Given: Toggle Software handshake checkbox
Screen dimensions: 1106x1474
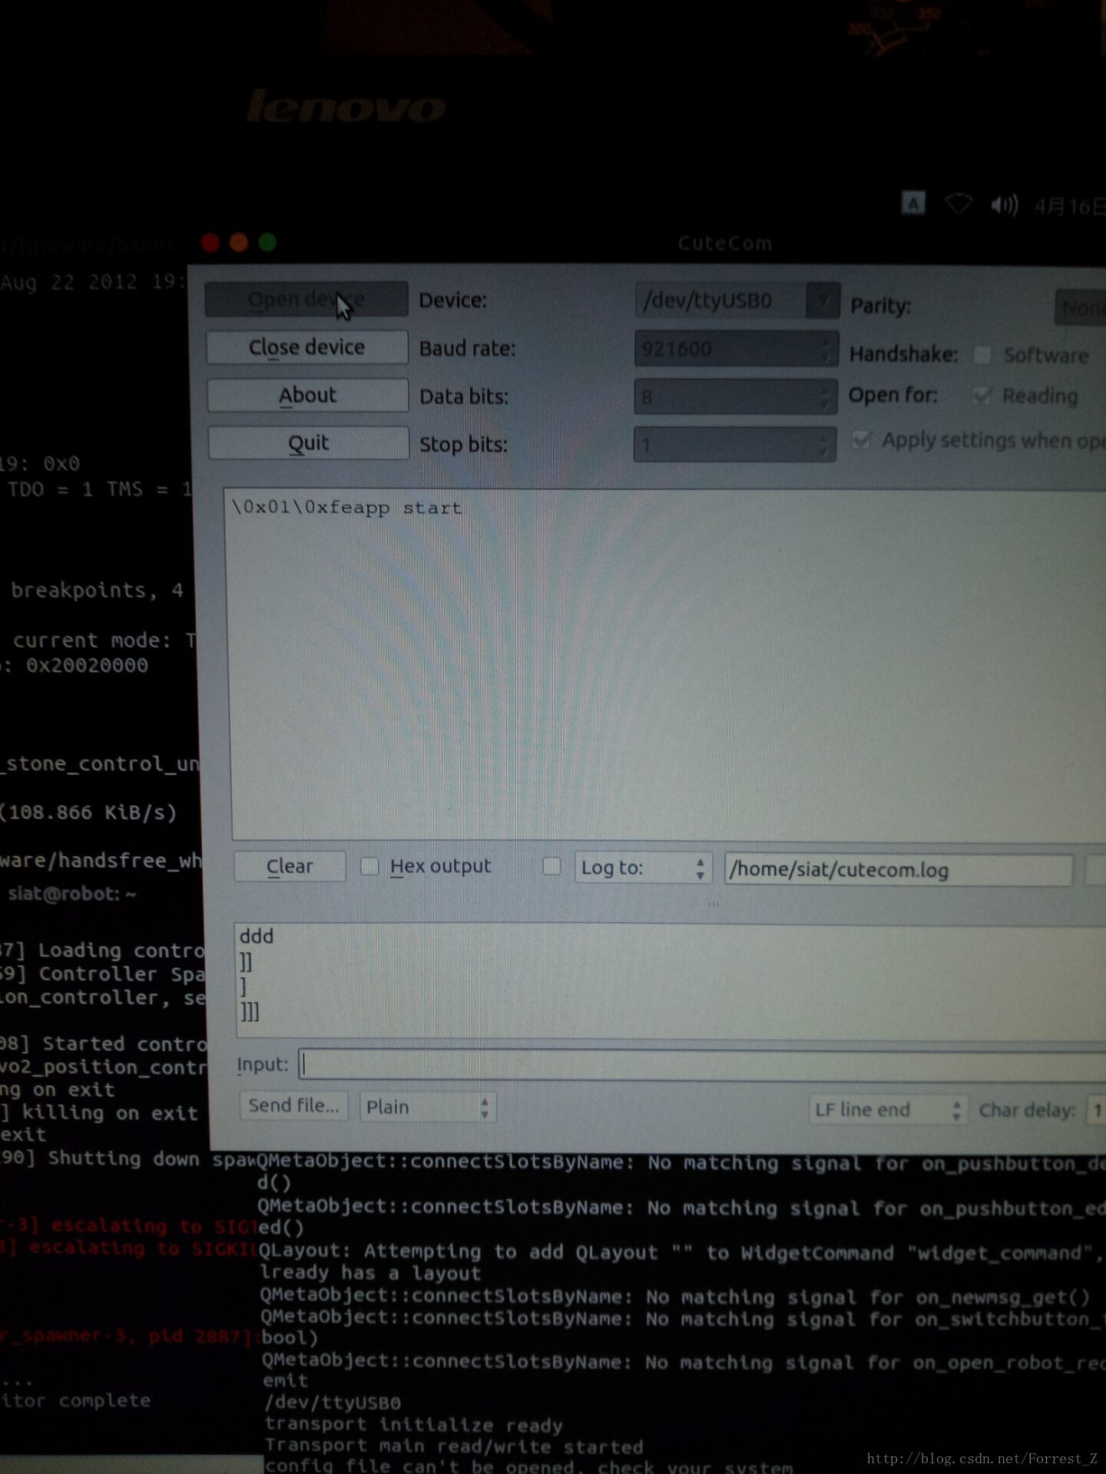Looking at the screenshot, I should (982, 355).
